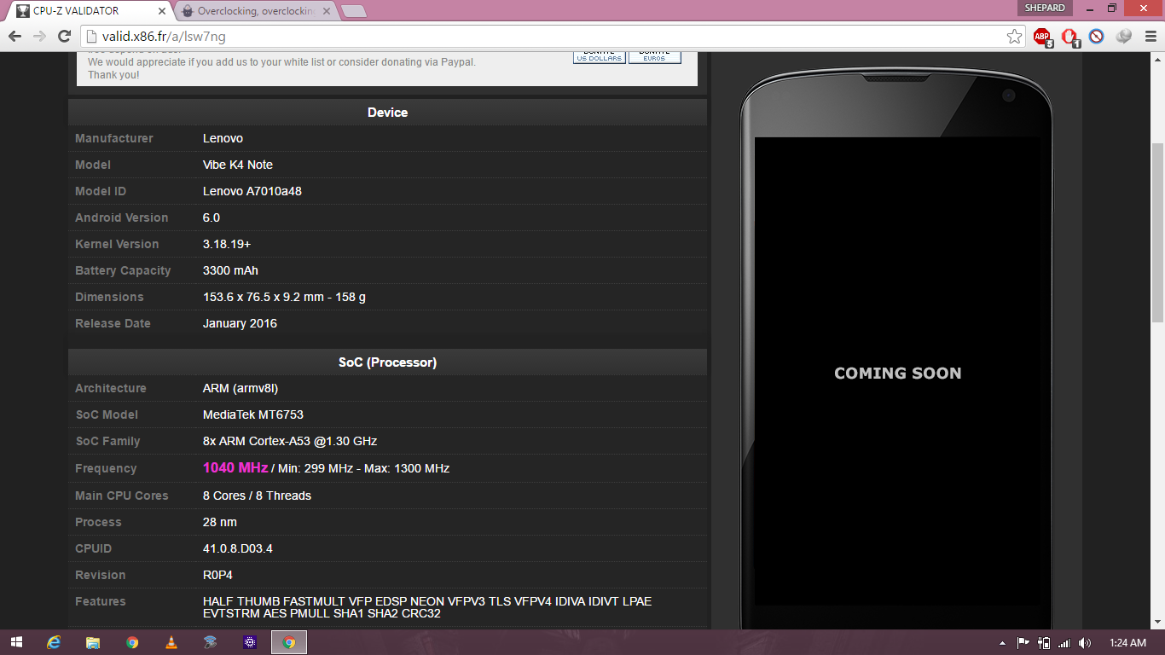Click the gray globe extension icon

point(1124,37)
